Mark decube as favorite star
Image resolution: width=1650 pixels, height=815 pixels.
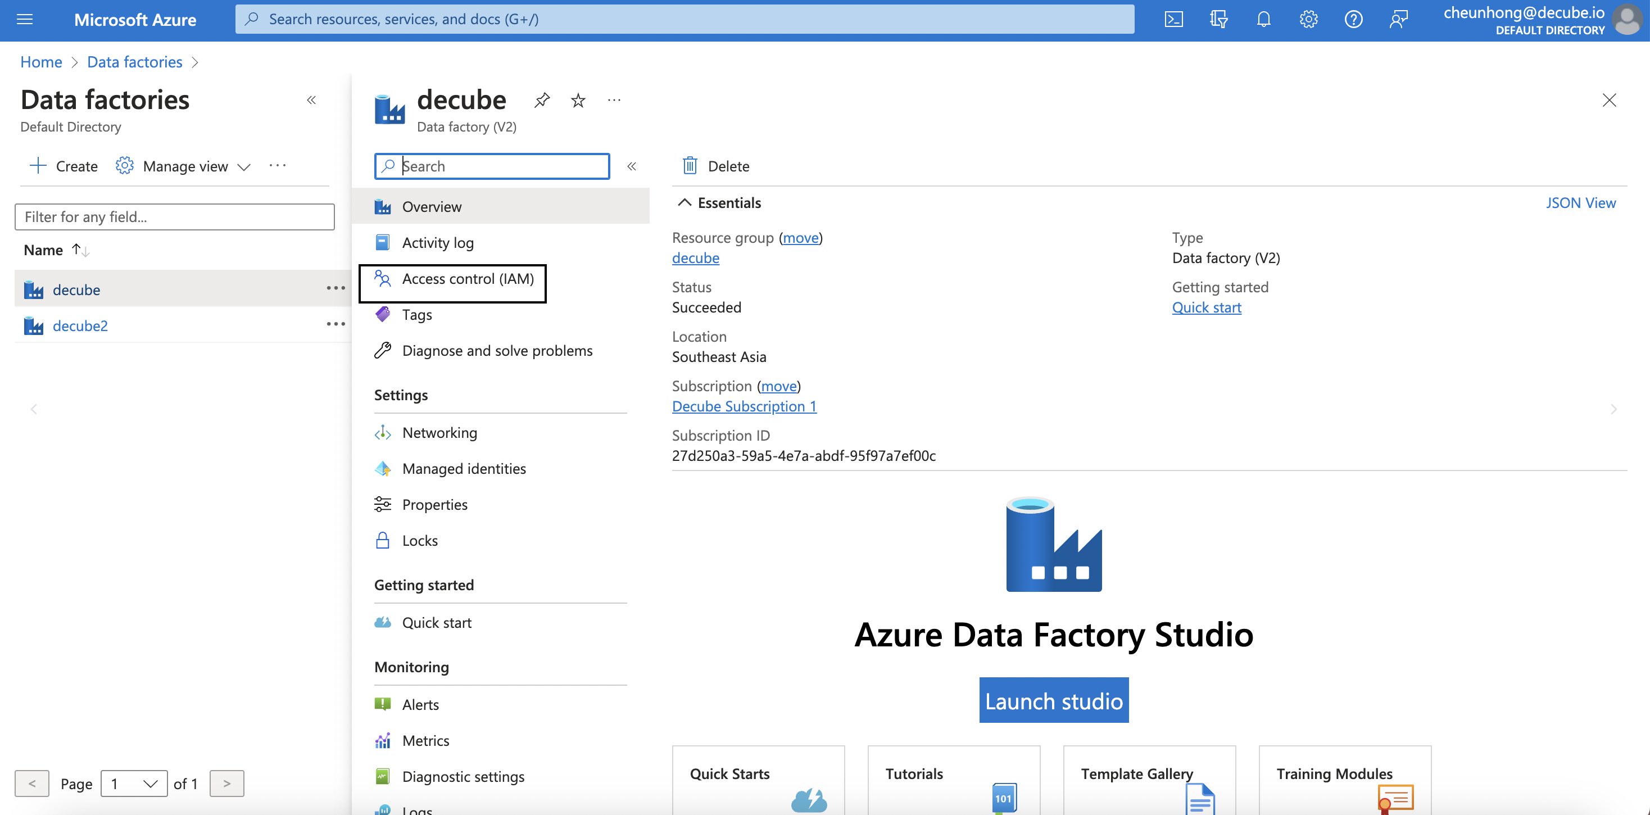coord(578,100)
